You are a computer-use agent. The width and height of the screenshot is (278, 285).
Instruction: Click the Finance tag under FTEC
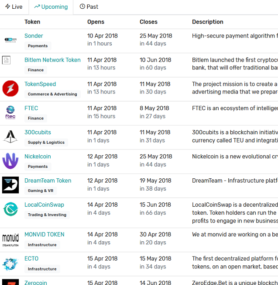pyautogui.click(x=36, y=118)
